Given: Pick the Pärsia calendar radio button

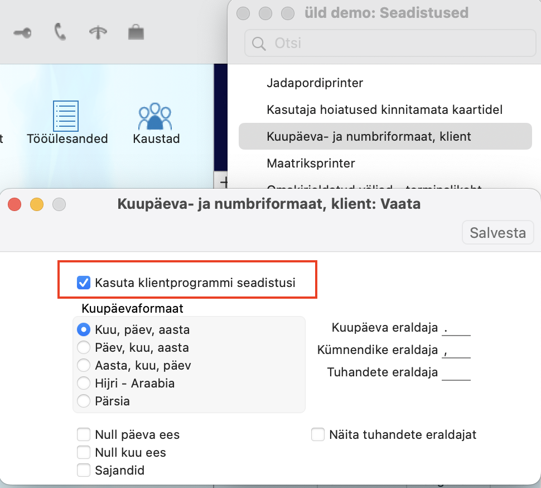Looking at the screenshot, I should tap(84, 401).
